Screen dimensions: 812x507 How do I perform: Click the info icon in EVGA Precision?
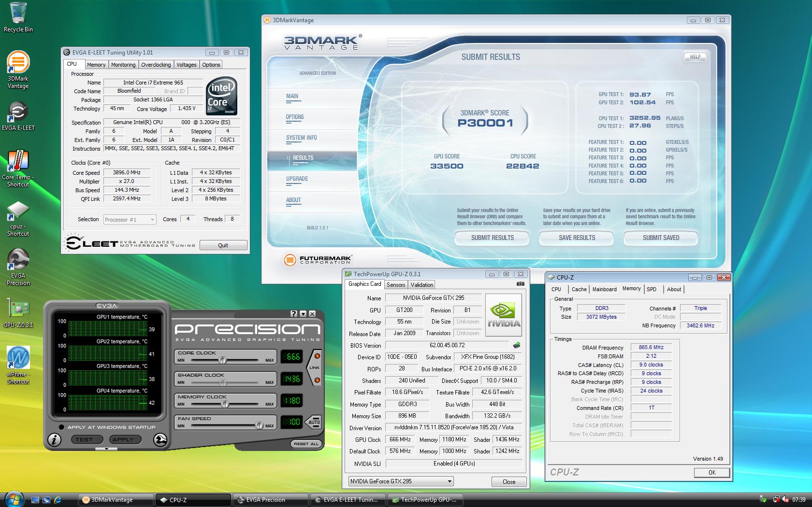pyautogui.click(x=55, y=439)
